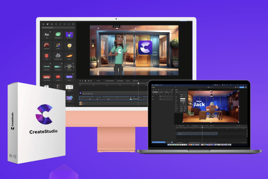Image resolution: width=268 pixels, height=179 pixels.
Task: Open the Animated Titles category on iMac
Action: pos(58,56)
